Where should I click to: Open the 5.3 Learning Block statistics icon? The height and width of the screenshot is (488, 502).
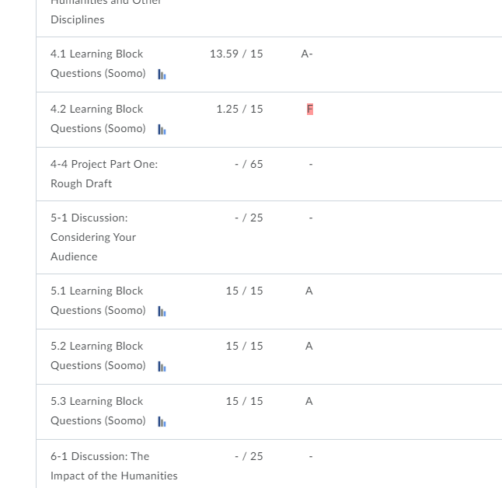point(162,422)
